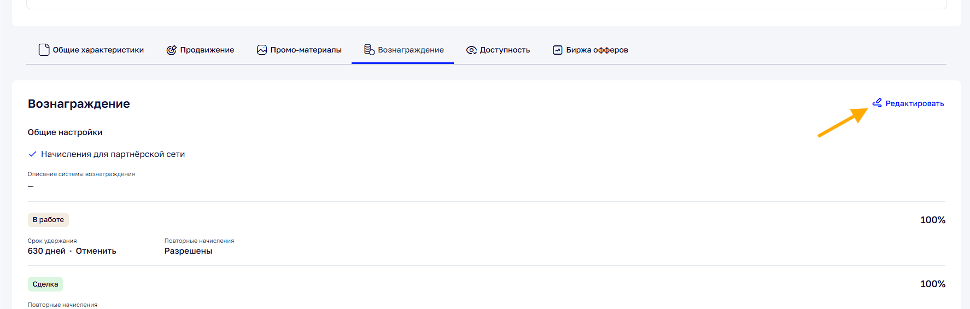Click the Редактировать link text

[914, 103]
